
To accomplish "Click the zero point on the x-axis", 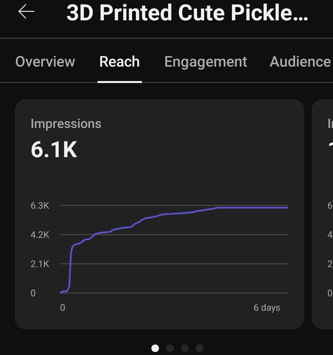I will point(62,308).
